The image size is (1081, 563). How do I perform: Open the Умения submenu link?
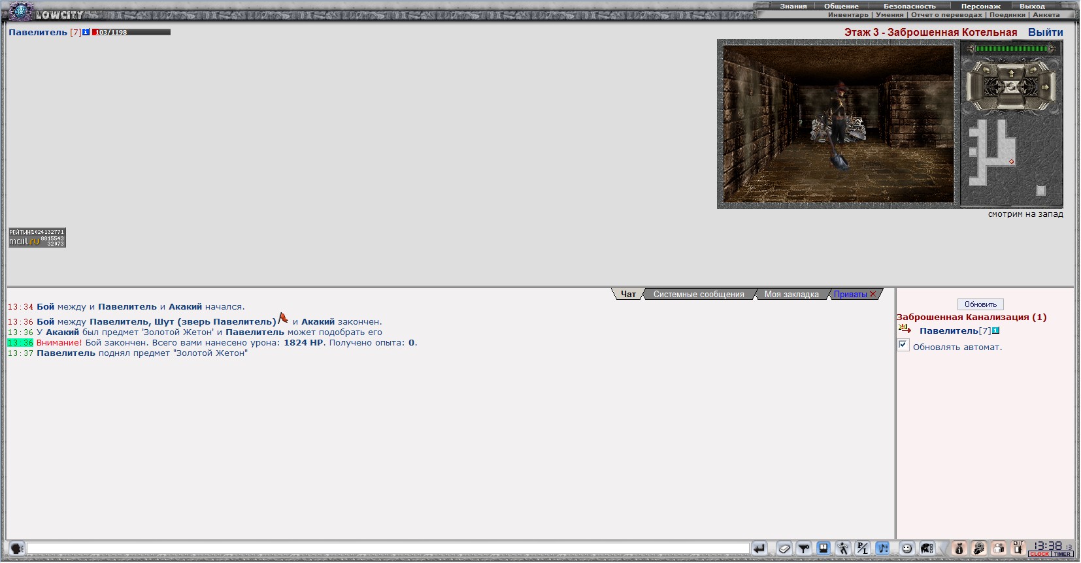pos(890,14)
